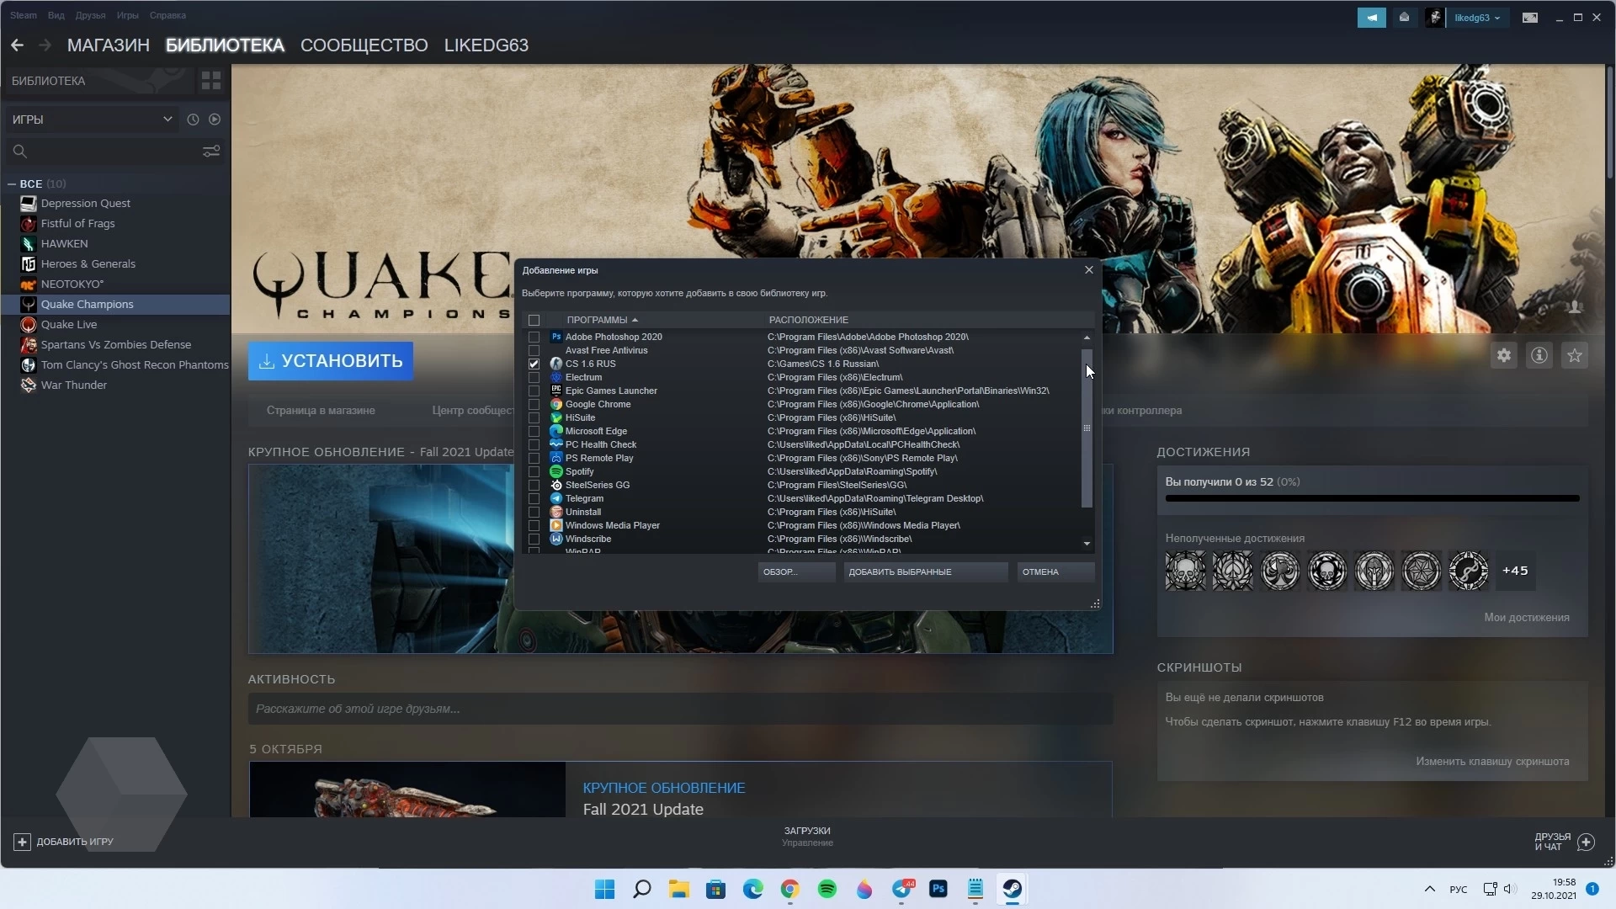Open Мои достижения link
Image resolution: width=1616 pixels, height=909 pixels.
(x=1527, y=618)
